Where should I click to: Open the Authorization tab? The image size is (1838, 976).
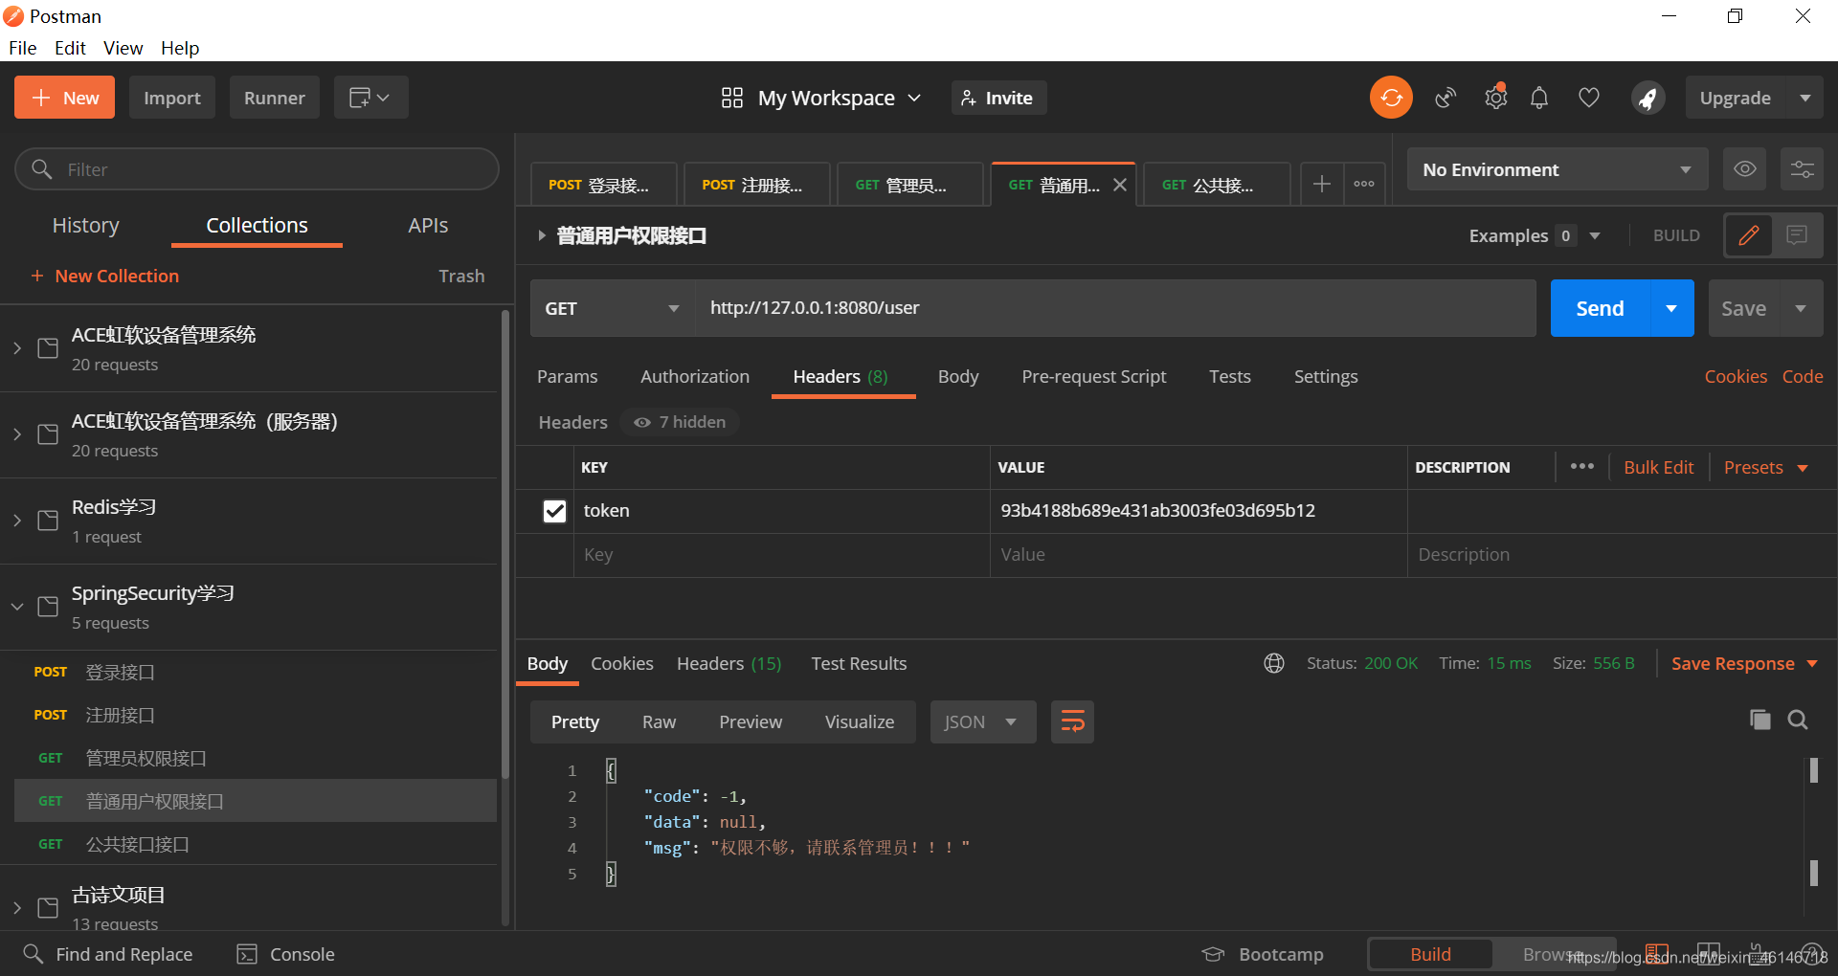[695, 376]
